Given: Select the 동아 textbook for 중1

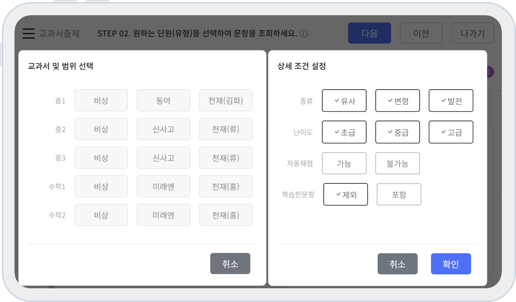Looking at the screenshot, I should (163, 100).
